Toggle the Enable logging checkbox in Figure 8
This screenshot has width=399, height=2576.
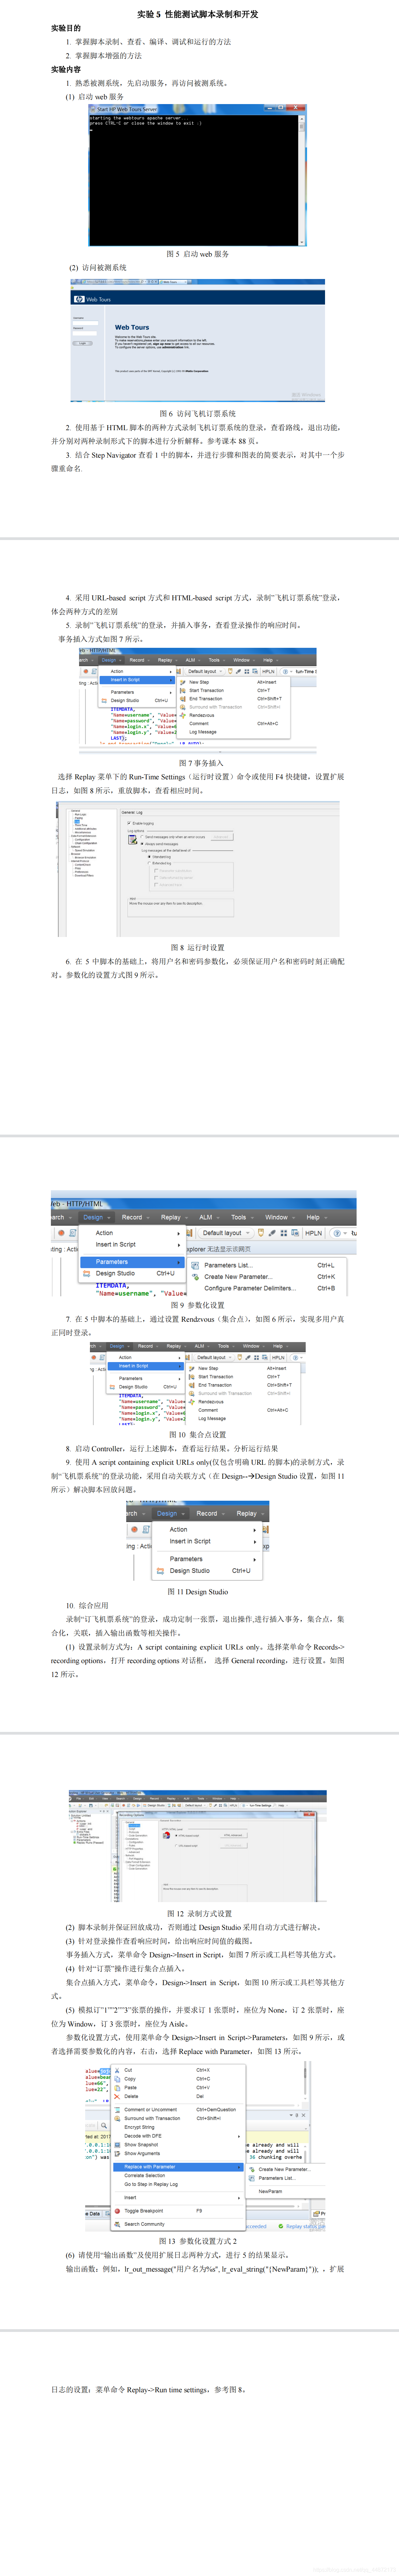click(129, 823)
